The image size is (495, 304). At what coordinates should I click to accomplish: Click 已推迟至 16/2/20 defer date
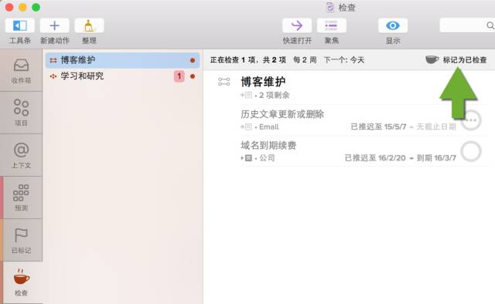pos(375,158)
